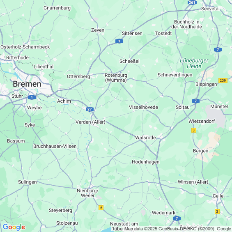Select the Bremen city label
The width and height of the screenshot is (232, 232).
(x=27, y=84)
